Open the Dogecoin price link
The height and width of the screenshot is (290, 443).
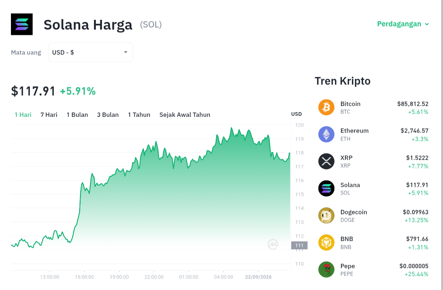click(373, 216)
